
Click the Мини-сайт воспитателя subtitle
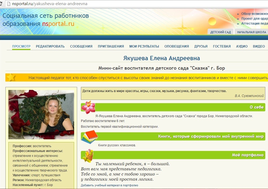(162, 68)
